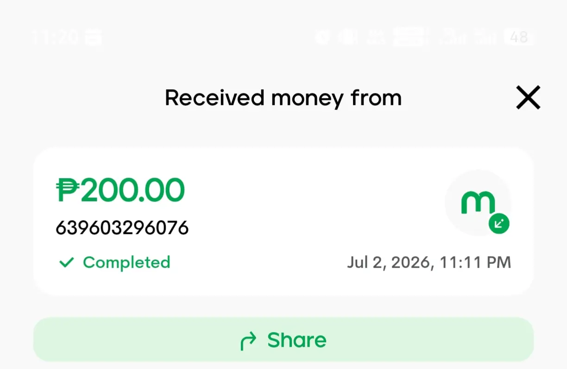The height and width of the screenshot is (369, 567).
Task: Tap the ₱200.00 amount
Action: pyautogui.click(x=120, y=190)
